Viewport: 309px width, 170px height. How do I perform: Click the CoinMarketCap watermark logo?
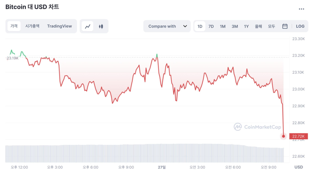257,127
